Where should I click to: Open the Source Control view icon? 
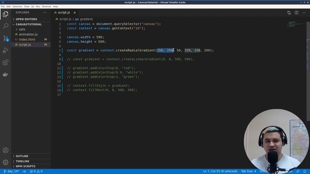tap(5, 38)
